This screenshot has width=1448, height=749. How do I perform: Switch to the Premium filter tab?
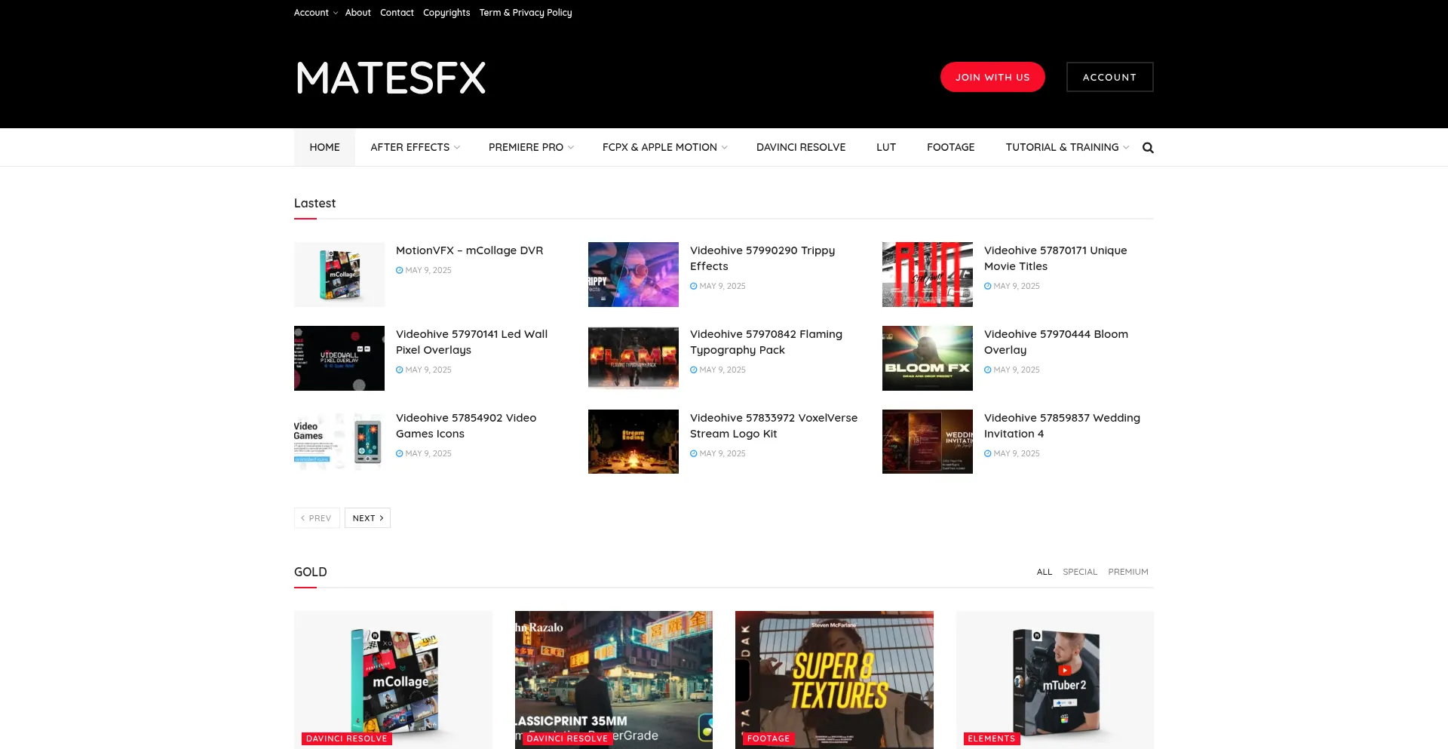[1127, 572]
